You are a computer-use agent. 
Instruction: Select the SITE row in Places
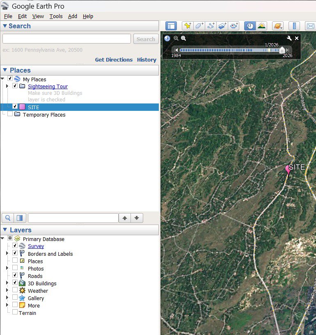[80, 107]
